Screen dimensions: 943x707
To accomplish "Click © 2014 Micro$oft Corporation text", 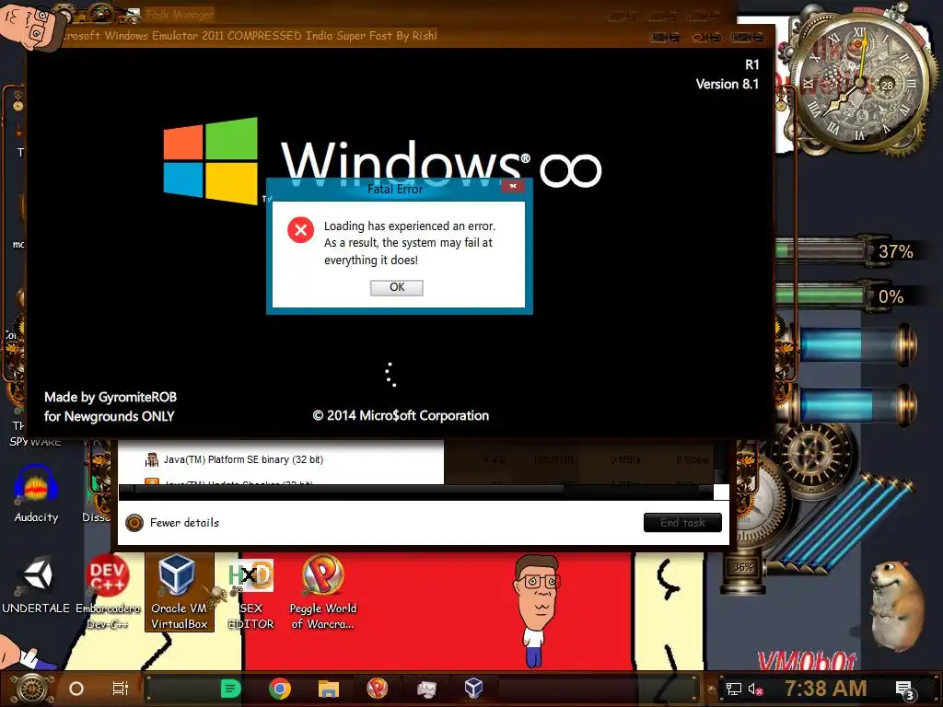I will (x=401, y=415).
